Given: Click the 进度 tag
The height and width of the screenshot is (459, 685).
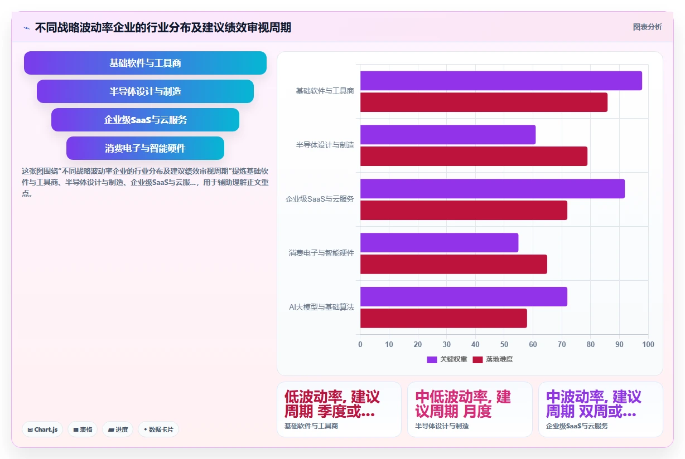Looking at the screenshot, I should tap(118, 429).
